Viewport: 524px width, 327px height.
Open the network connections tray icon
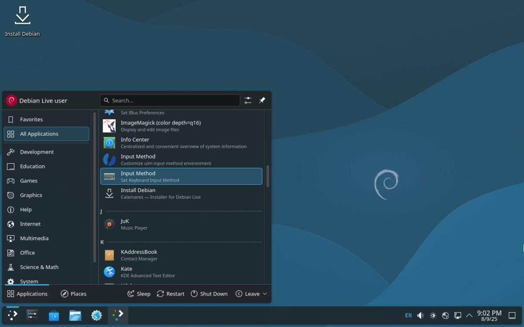click(x=458, y=315)
